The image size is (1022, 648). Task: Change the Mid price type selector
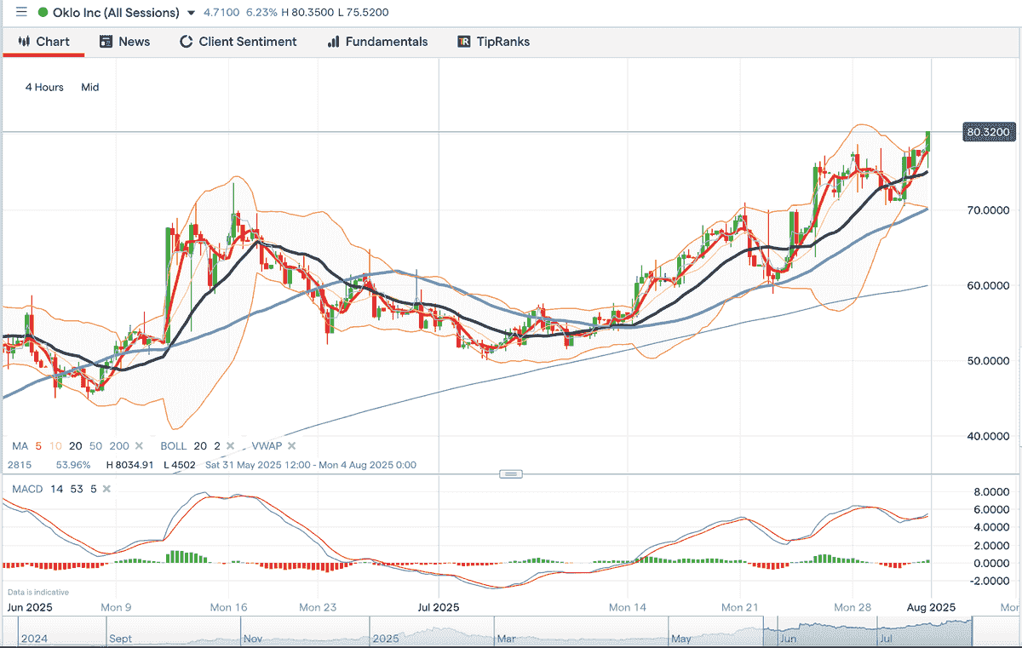(x=90, y=87)
